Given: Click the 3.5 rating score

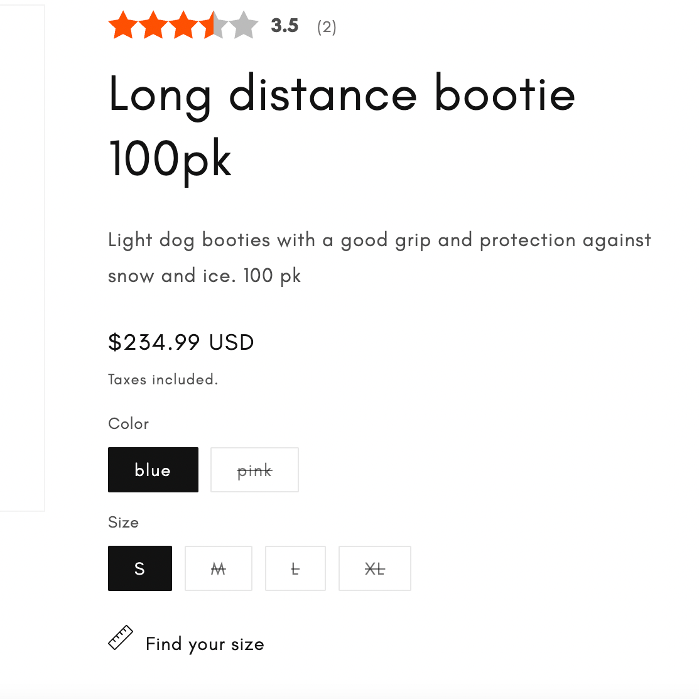Looking at the screenshot, I should point(284,26).
